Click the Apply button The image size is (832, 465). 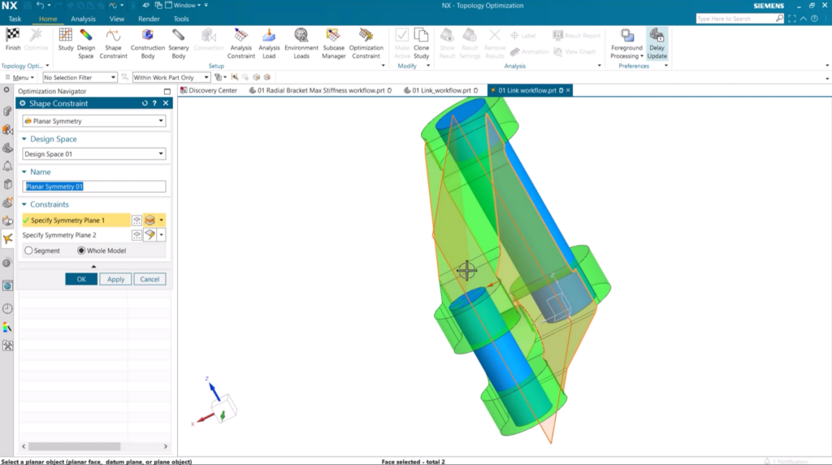[115, 279]
